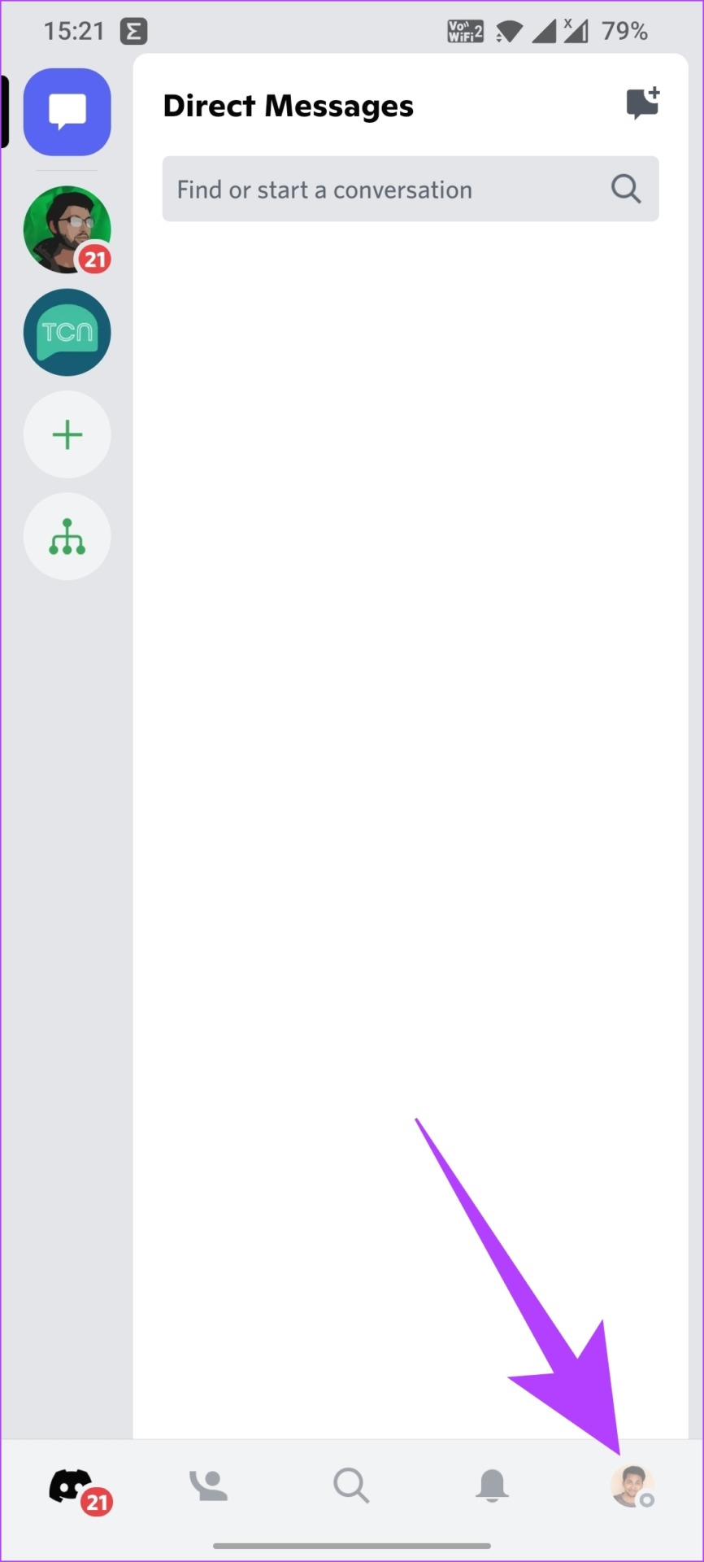This screenshot has height=1562, width=704.
Task: Open the blue Direct Messages chat icon
Action: pos(67,112)
